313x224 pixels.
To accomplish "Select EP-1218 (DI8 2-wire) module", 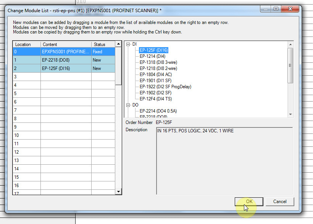I will pyautogui.click(x=158, y=68).
